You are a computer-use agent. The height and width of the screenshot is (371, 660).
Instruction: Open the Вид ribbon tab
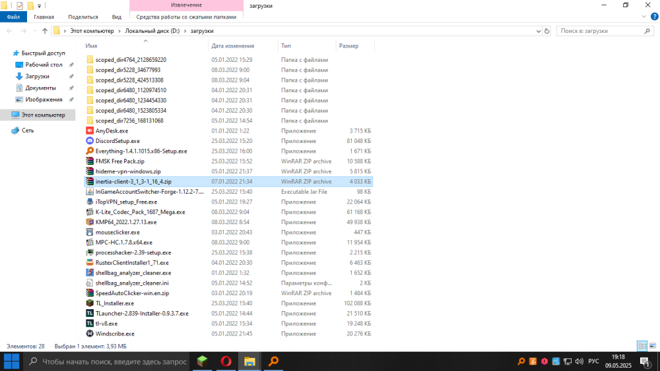coord(117,17)
